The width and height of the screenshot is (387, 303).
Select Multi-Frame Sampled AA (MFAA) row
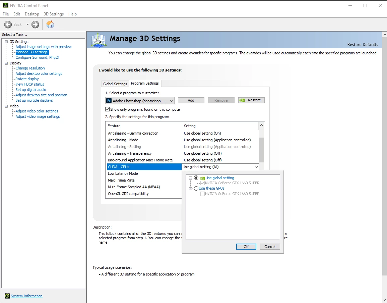pos(144,187)
